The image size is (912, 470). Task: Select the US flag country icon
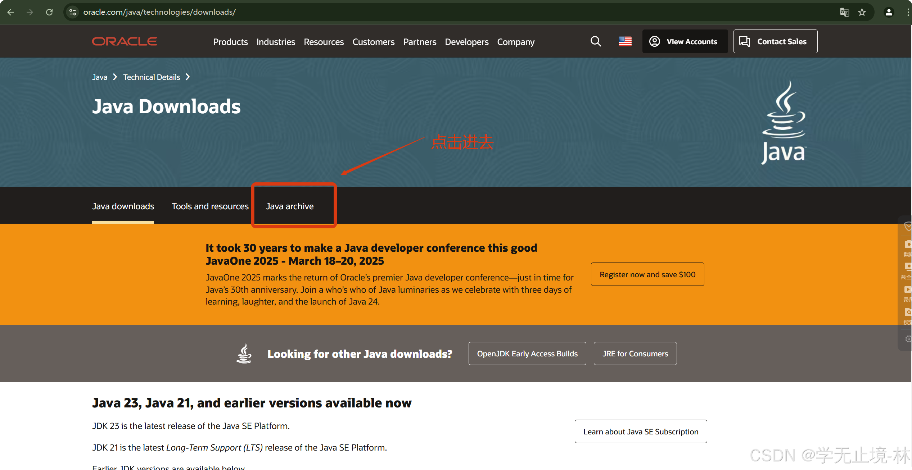tap(625, 42)
